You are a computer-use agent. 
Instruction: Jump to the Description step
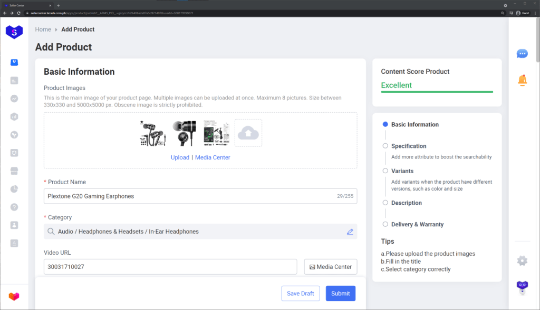tap(406, 203)
